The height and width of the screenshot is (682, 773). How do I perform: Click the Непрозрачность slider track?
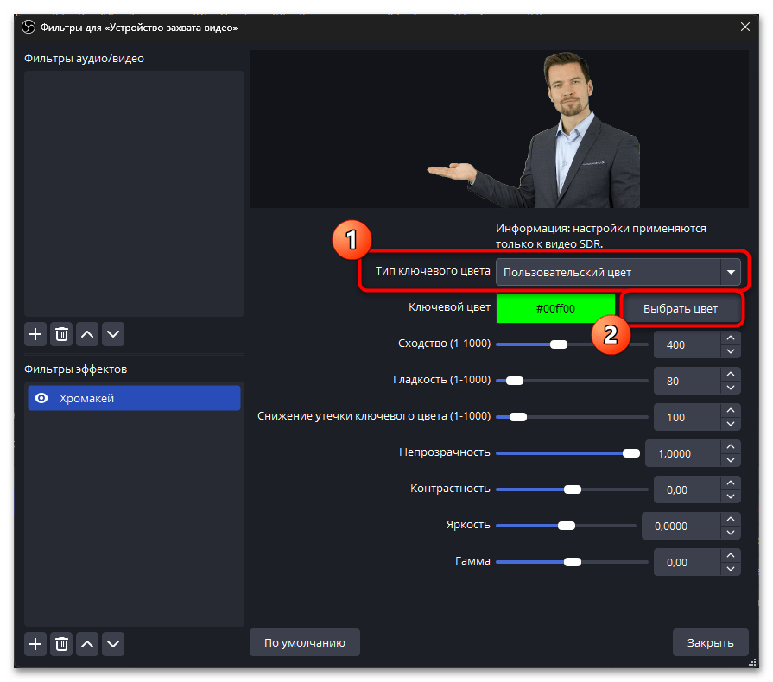click(x=561, y=452)
